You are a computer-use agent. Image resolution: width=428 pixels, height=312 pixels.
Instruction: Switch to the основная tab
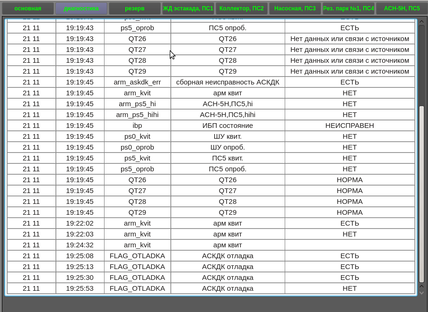point(27,8)
